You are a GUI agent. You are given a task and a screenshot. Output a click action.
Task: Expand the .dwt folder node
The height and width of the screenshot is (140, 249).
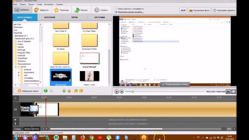(x=19, y=75)
